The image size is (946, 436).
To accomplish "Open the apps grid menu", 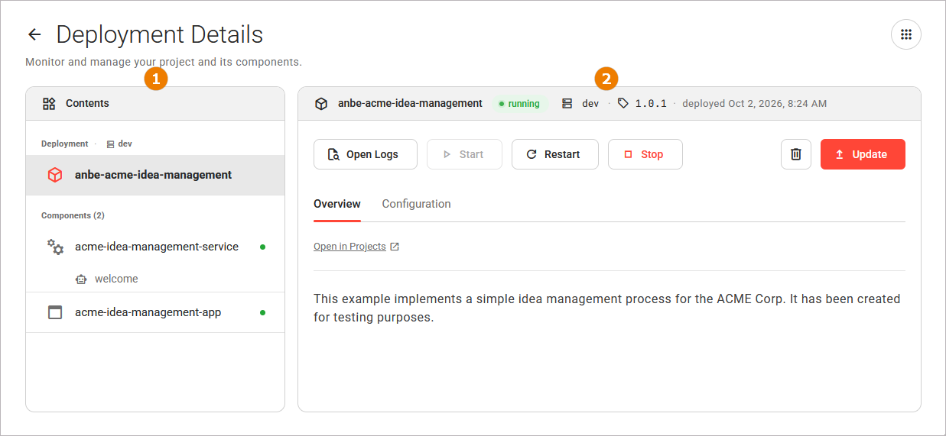I will click(x=906, y=34).
